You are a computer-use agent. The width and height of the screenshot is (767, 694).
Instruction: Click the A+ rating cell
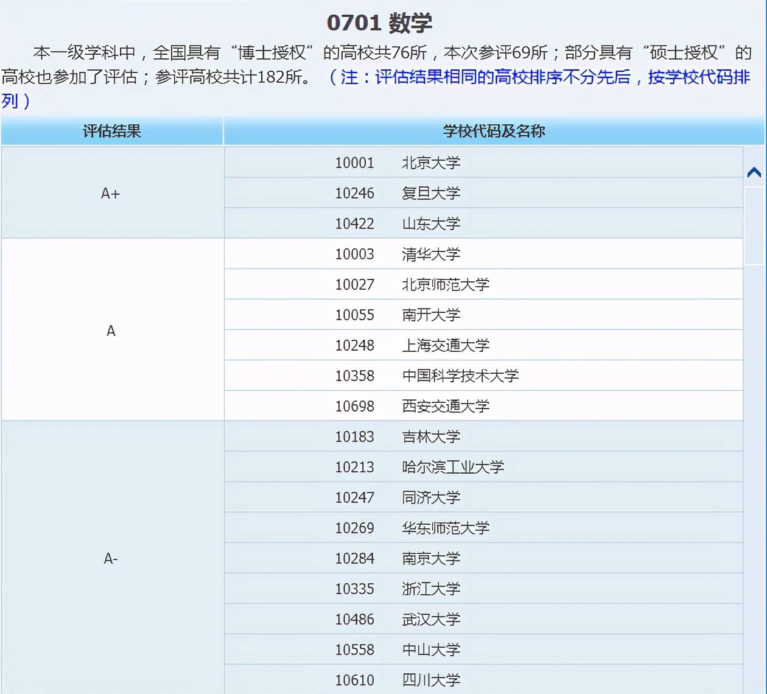[x=113, y=193]
